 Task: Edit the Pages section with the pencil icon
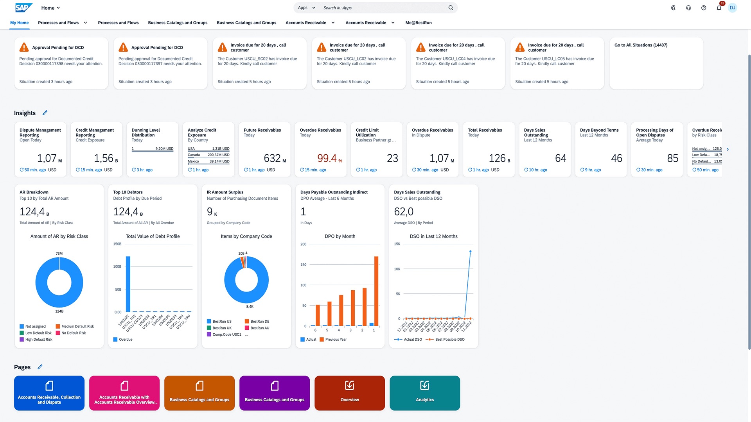(40, 367)
